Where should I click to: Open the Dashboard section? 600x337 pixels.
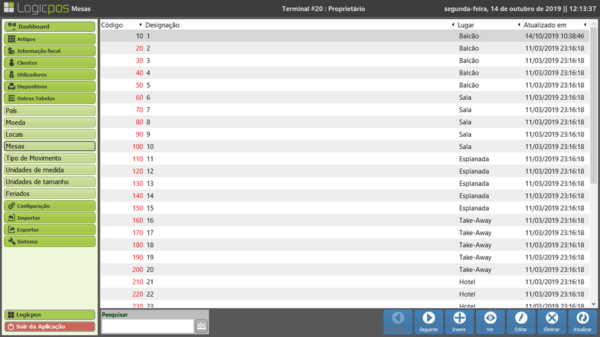click(x=50, y=27)
